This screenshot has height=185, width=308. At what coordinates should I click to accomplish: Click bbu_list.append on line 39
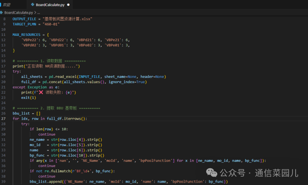point(46,182)
